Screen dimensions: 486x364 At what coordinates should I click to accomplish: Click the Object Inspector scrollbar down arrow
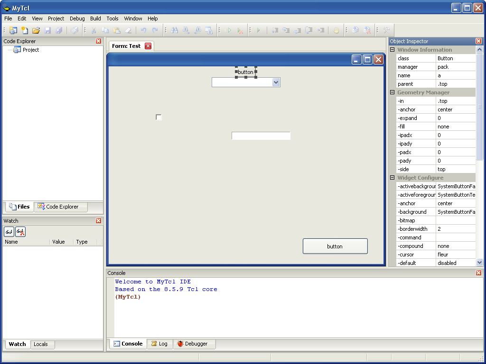coord(479,263)
